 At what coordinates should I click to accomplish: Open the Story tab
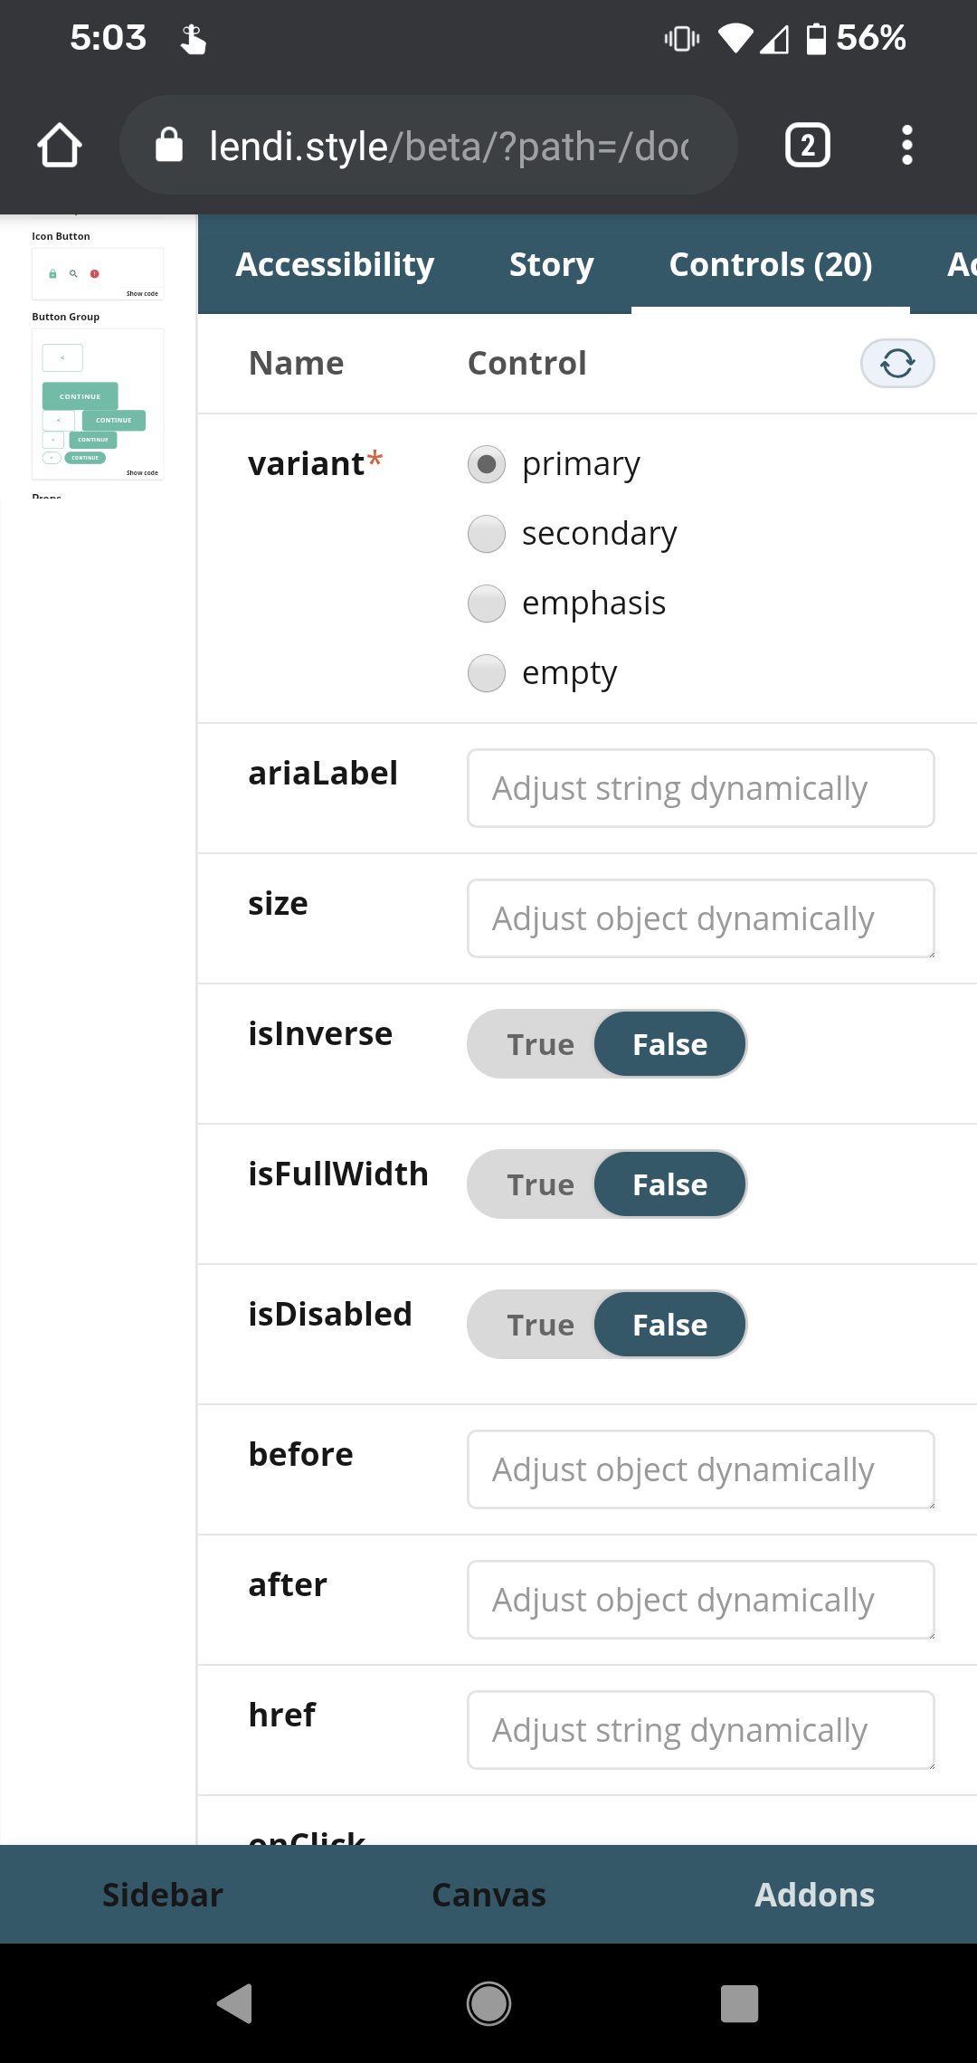(x=550, y=264)
